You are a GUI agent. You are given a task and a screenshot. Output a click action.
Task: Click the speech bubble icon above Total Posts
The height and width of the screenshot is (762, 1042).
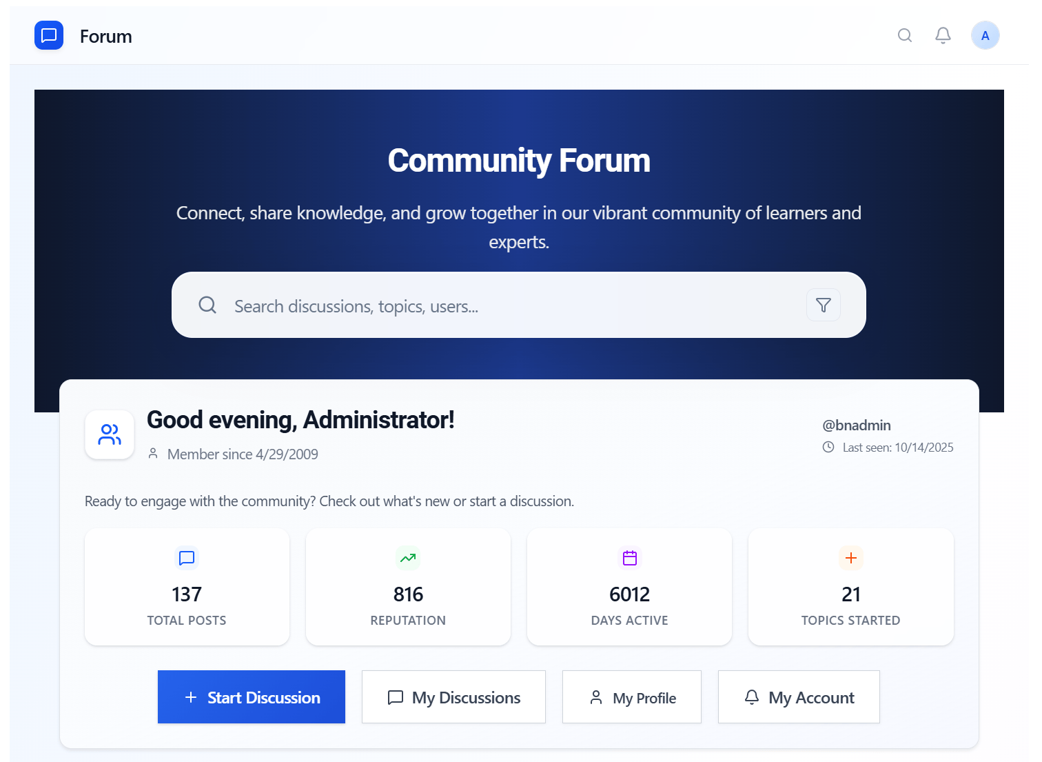(186, 558)
